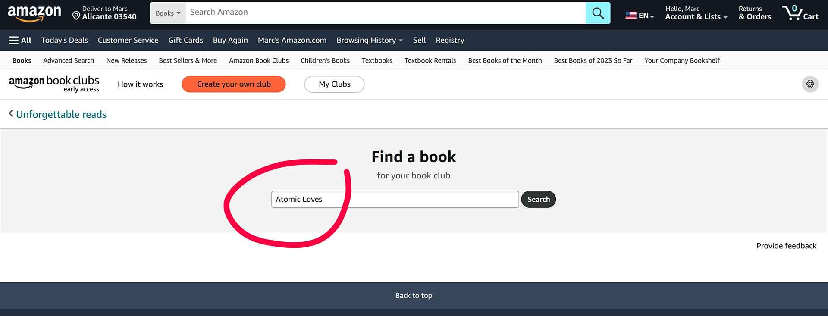The image size is (828, 316).
Task: Focus the Search Amazon input field
Action: click(x=386, y=13)
